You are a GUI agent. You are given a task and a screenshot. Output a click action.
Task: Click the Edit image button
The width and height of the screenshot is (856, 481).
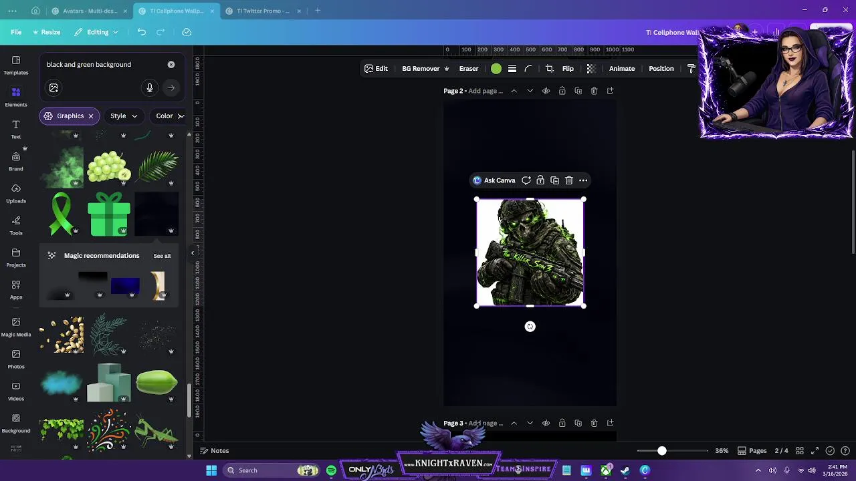[376, 69]
